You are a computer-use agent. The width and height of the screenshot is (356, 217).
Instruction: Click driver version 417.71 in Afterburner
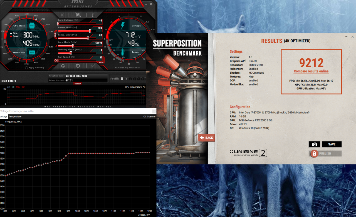click(x=69, y=80)
